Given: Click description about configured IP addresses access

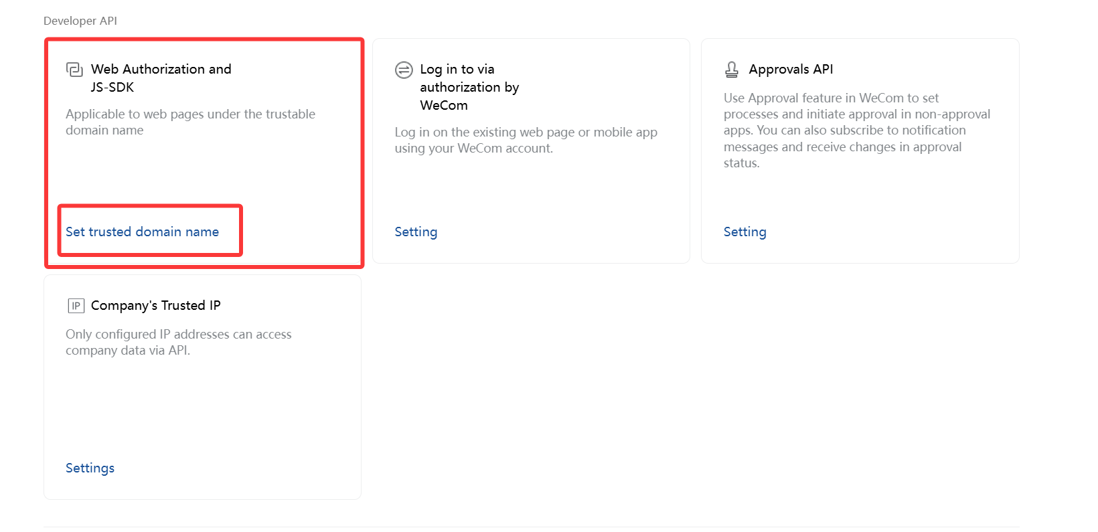Looking at the screenshot, I should pyautogui.click(x=178, y=342).
